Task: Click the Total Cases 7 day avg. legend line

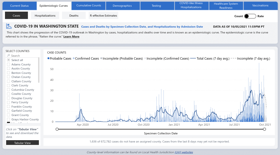Action: coord(193,58)
